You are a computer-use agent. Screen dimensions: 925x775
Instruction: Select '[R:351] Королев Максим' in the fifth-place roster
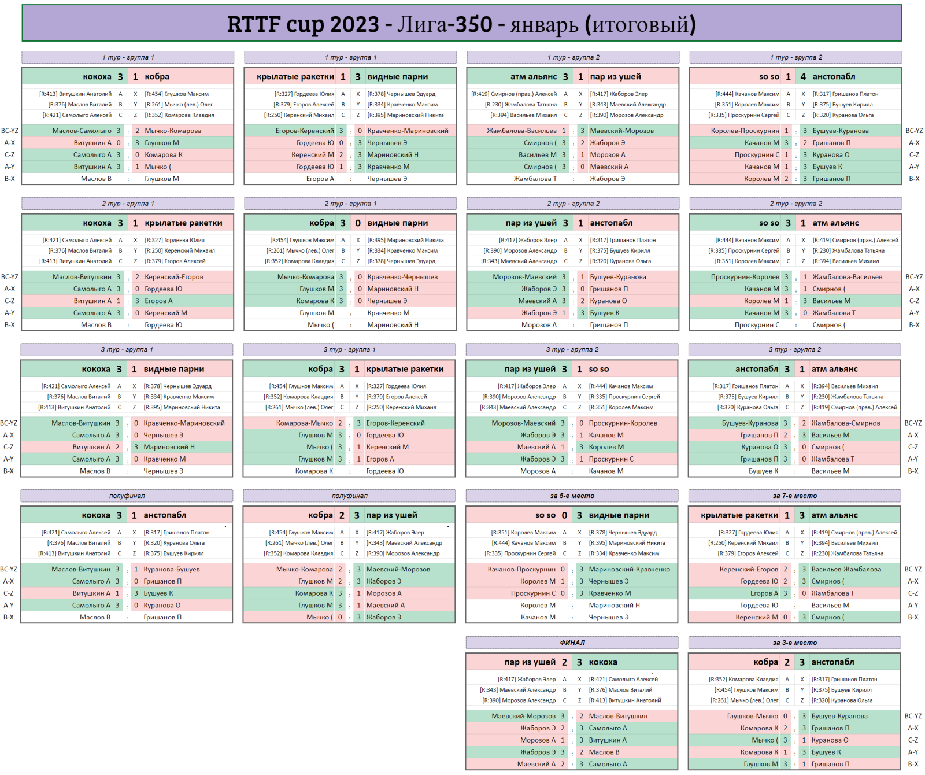click(x=524, y=532)
